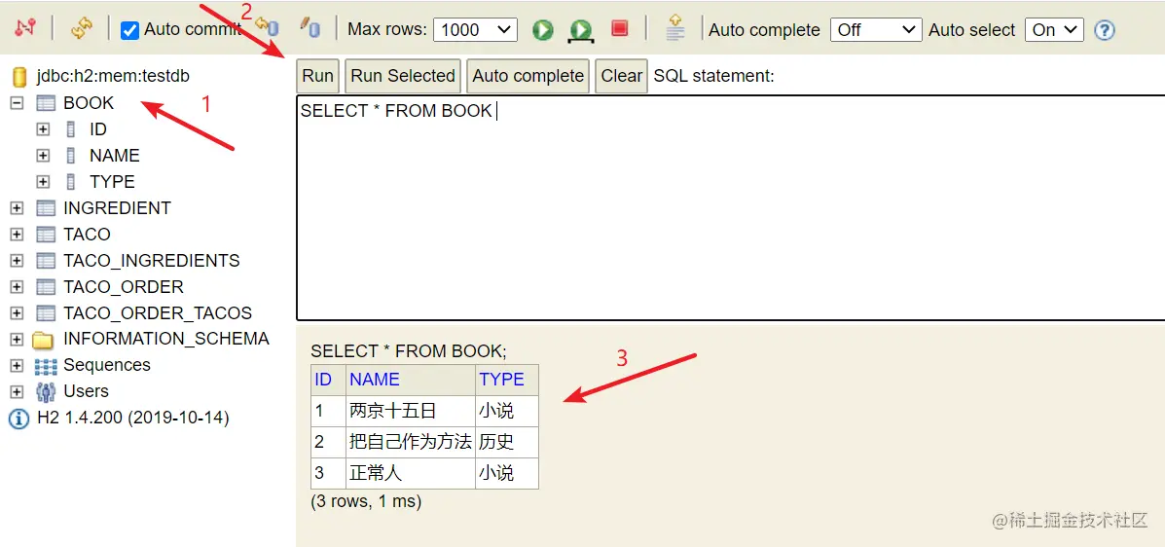Select the TACO_ORDER_TACOS table name
Image resolution: width=1165 pixels, height=547 pixels.
[158, 312]
